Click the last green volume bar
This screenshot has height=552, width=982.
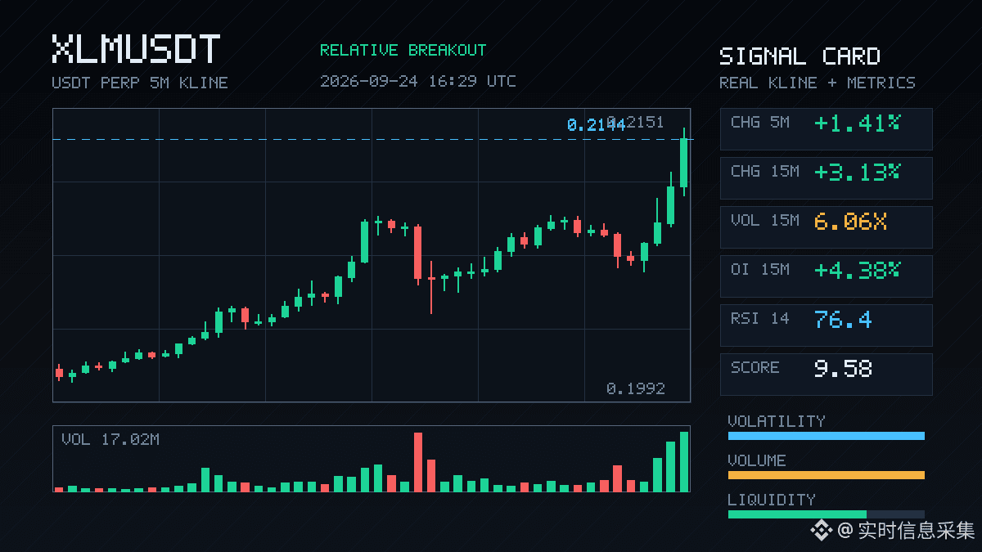tap(684, 462)
